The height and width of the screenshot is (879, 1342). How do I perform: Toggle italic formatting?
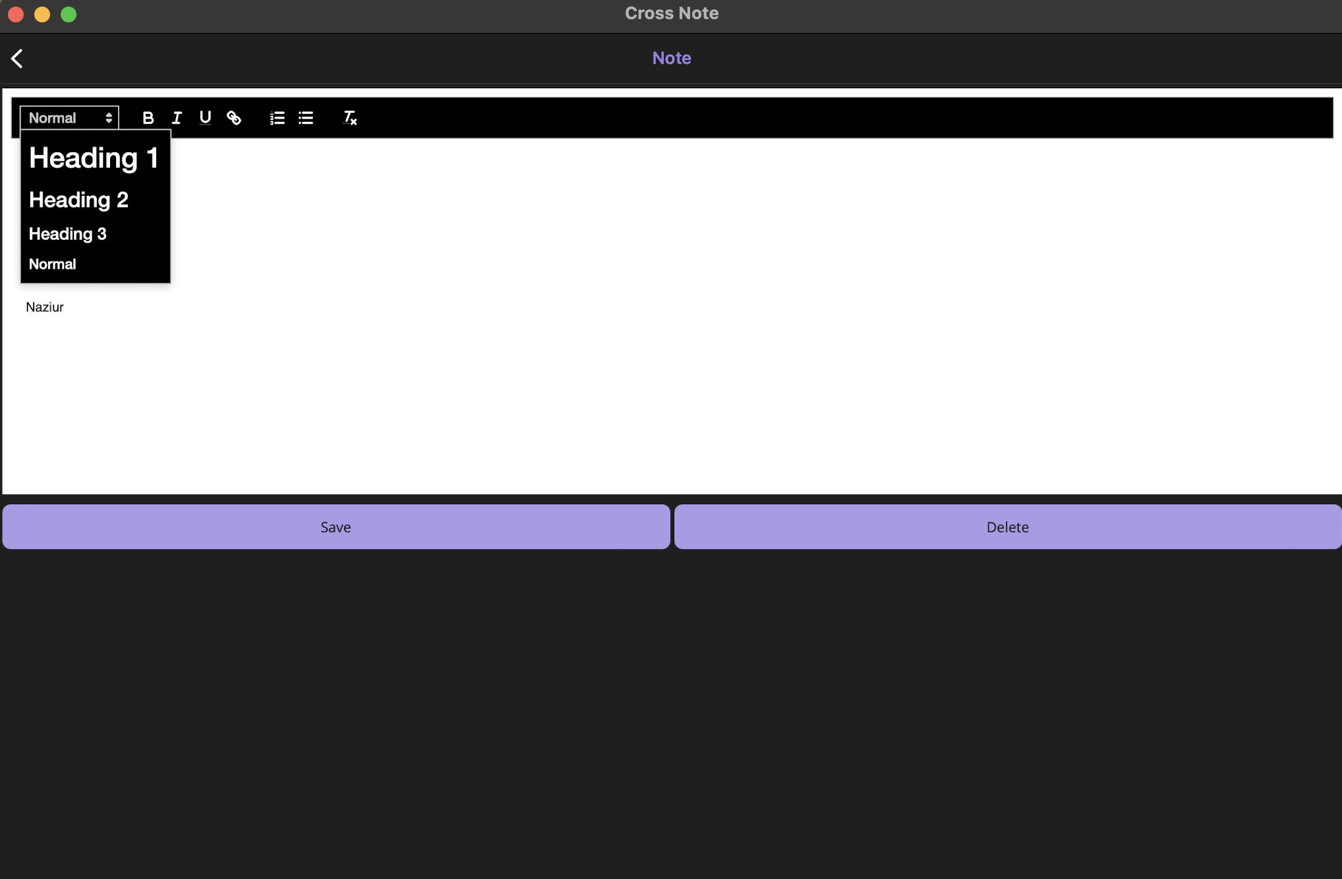[177, 118]
